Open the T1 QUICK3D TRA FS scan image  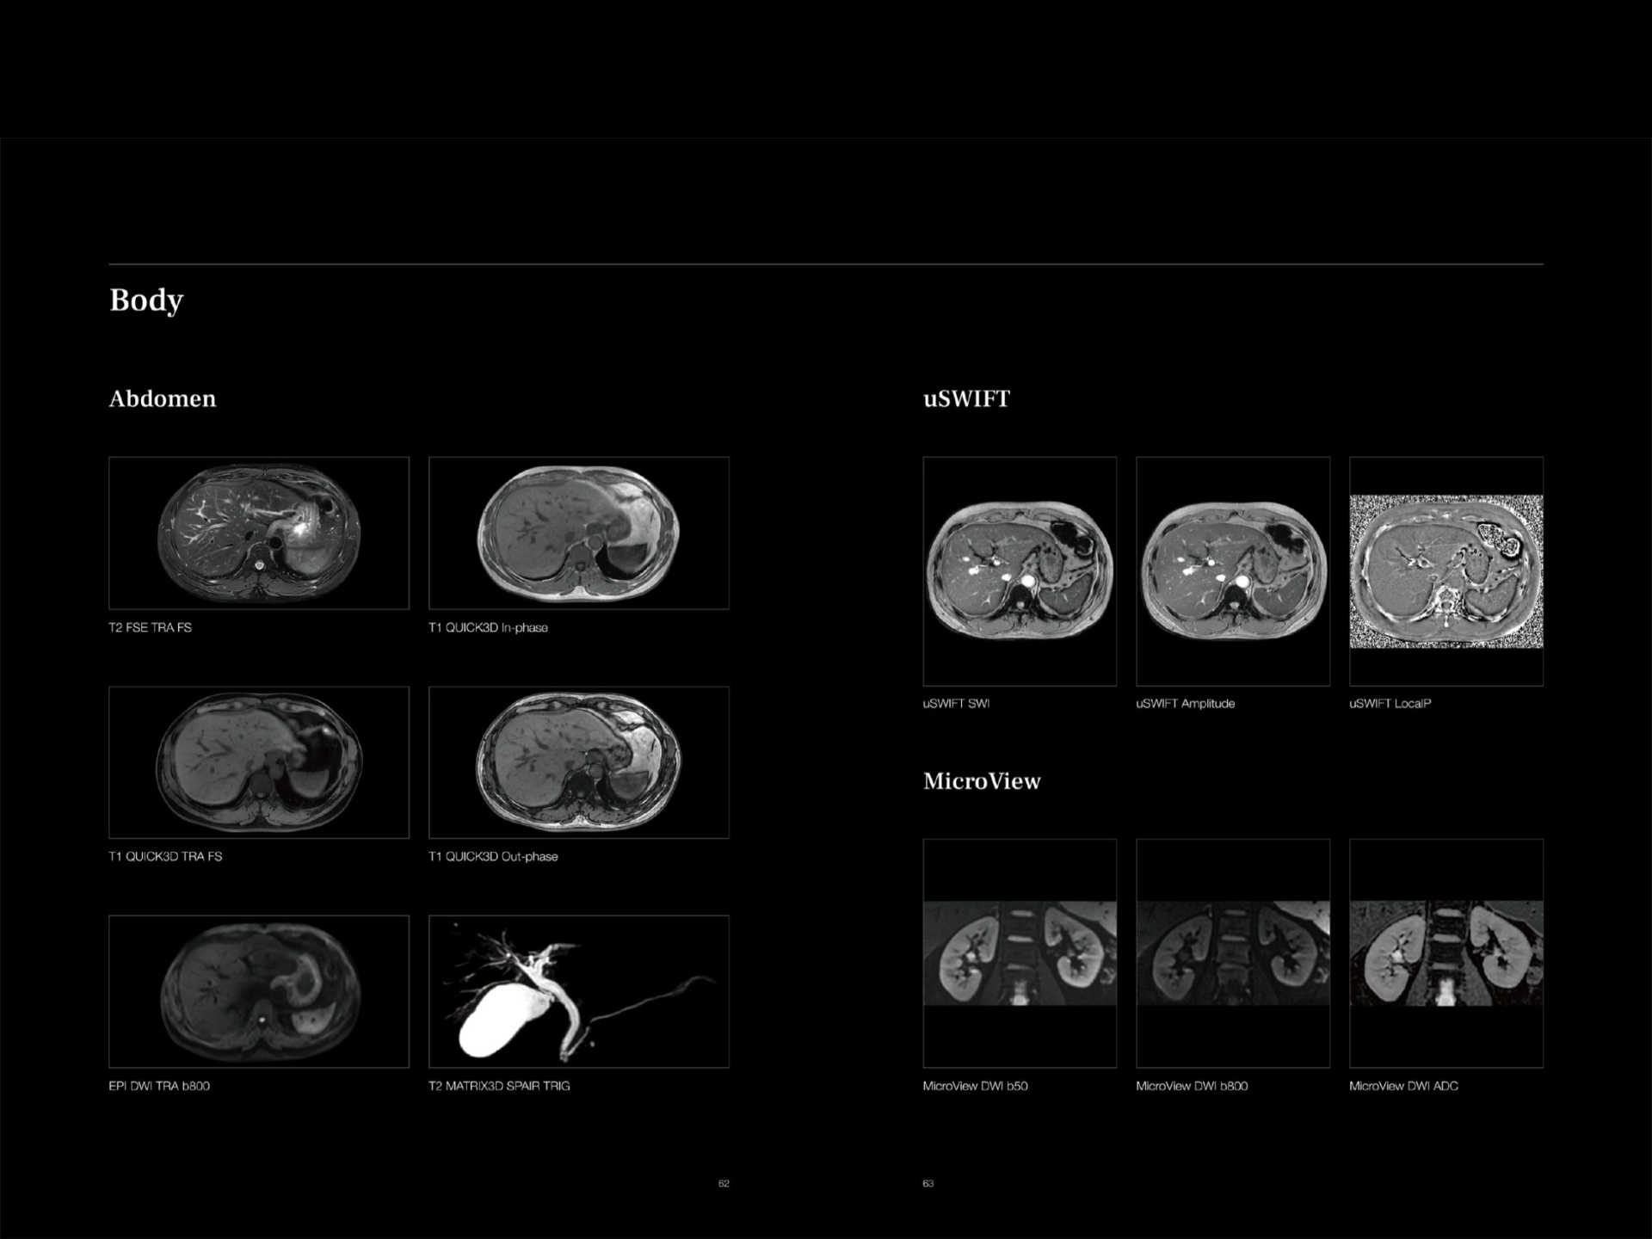coord(258,761)
